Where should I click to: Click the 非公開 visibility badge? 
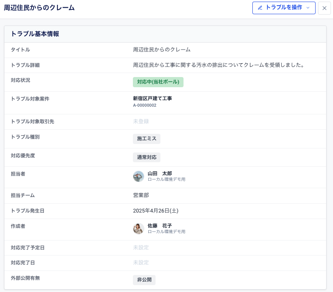tap(144, 280)
